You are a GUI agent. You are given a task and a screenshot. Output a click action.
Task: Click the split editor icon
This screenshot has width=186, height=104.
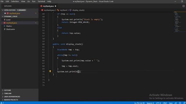pyautogui.click(x=183, y=6)
